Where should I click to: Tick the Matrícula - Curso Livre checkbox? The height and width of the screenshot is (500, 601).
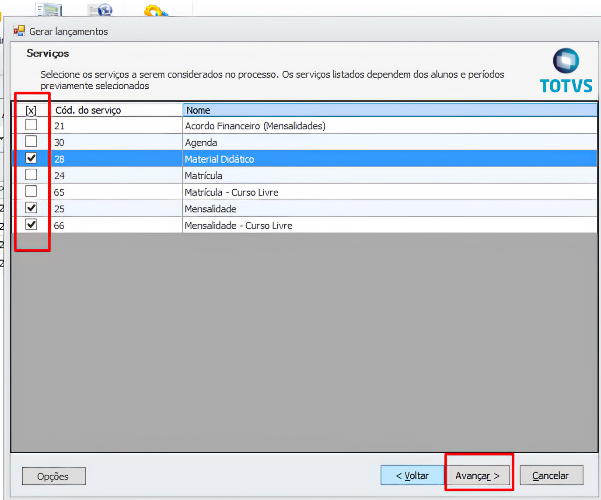tap(31, 191)
